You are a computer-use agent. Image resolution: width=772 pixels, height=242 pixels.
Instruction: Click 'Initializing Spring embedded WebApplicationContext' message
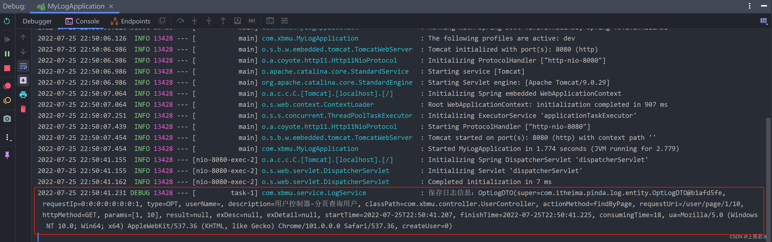[x=525, y=94]
